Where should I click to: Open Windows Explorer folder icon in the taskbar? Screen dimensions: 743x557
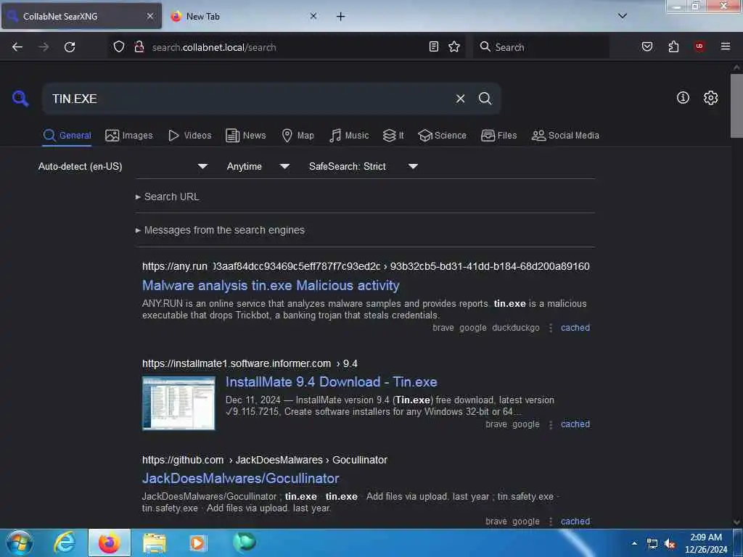(x=155, y=542)
